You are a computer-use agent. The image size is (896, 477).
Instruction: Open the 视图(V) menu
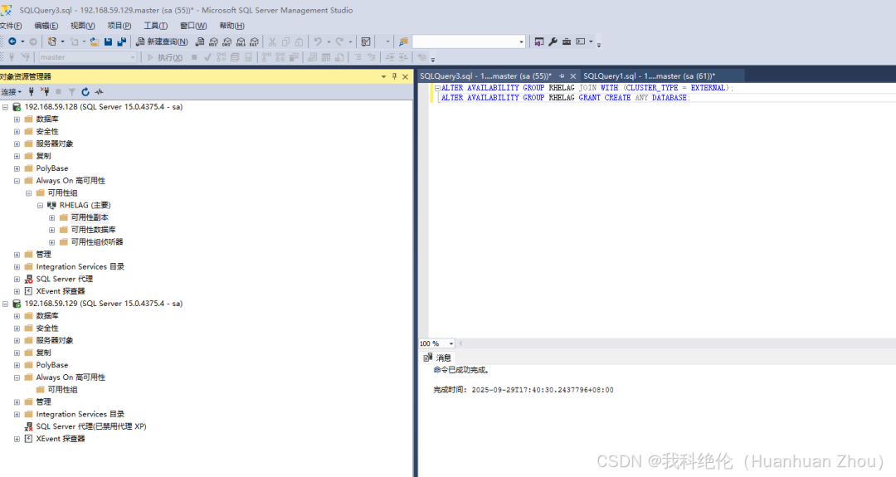coord(82,26)
